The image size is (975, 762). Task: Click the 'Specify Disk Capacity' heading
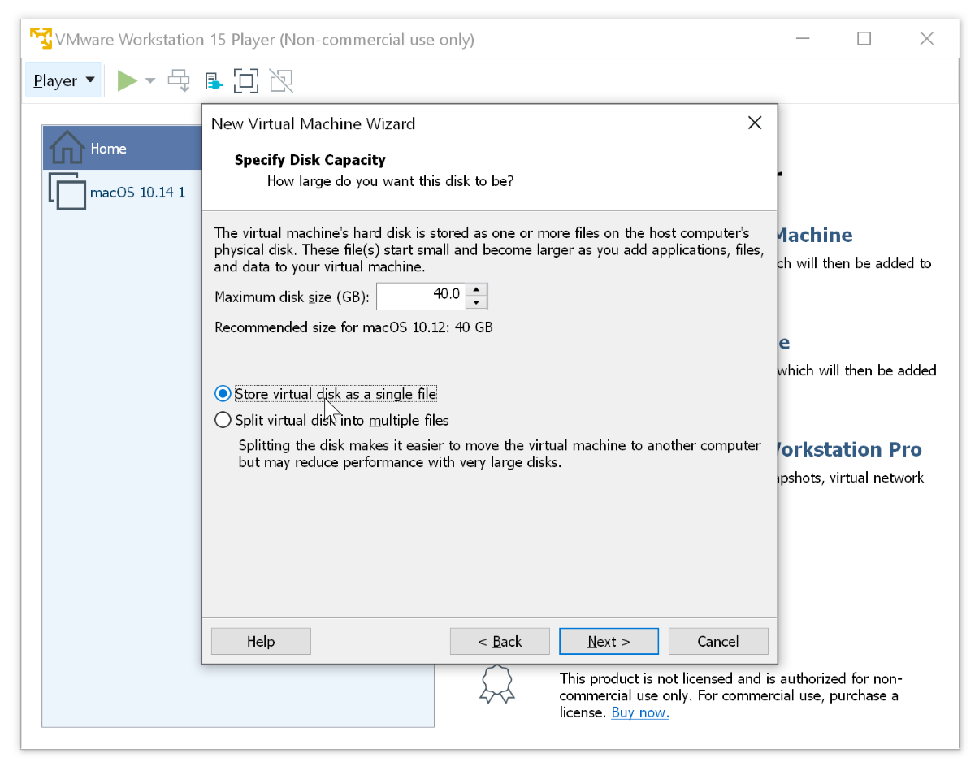tap(310, 160)
